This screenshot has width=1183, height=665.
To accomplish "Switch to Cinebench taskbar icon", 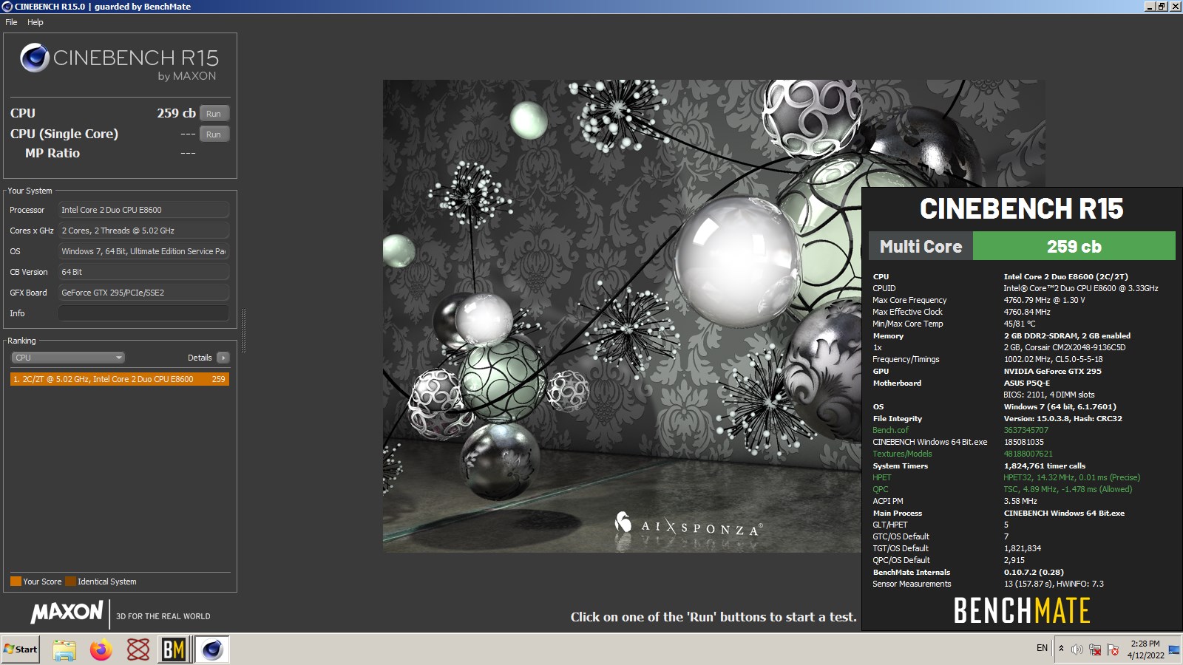I will 212,649.
